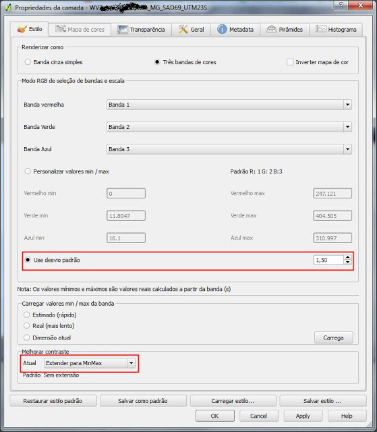The height and width of the screenshot is (432, 377).
Task: Select Banda cinza simples radio option
Action: pos(28,62)
